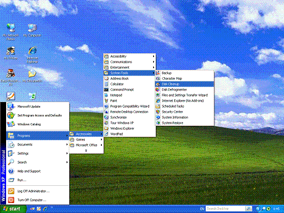Click the Search magnifier icon in Start menu
This screenshot has height=213, width=284.
click(x=11, y=162)
